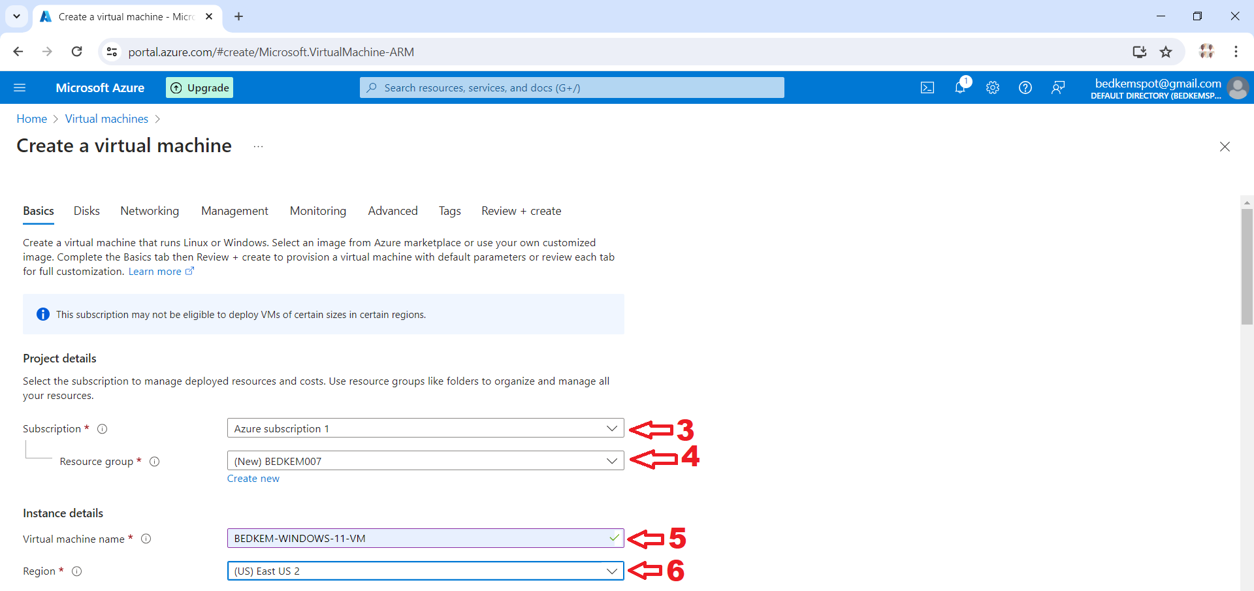The image size is (1254, 591).
Task: Open the Help question mark icon
Action: pos(1025,88)
